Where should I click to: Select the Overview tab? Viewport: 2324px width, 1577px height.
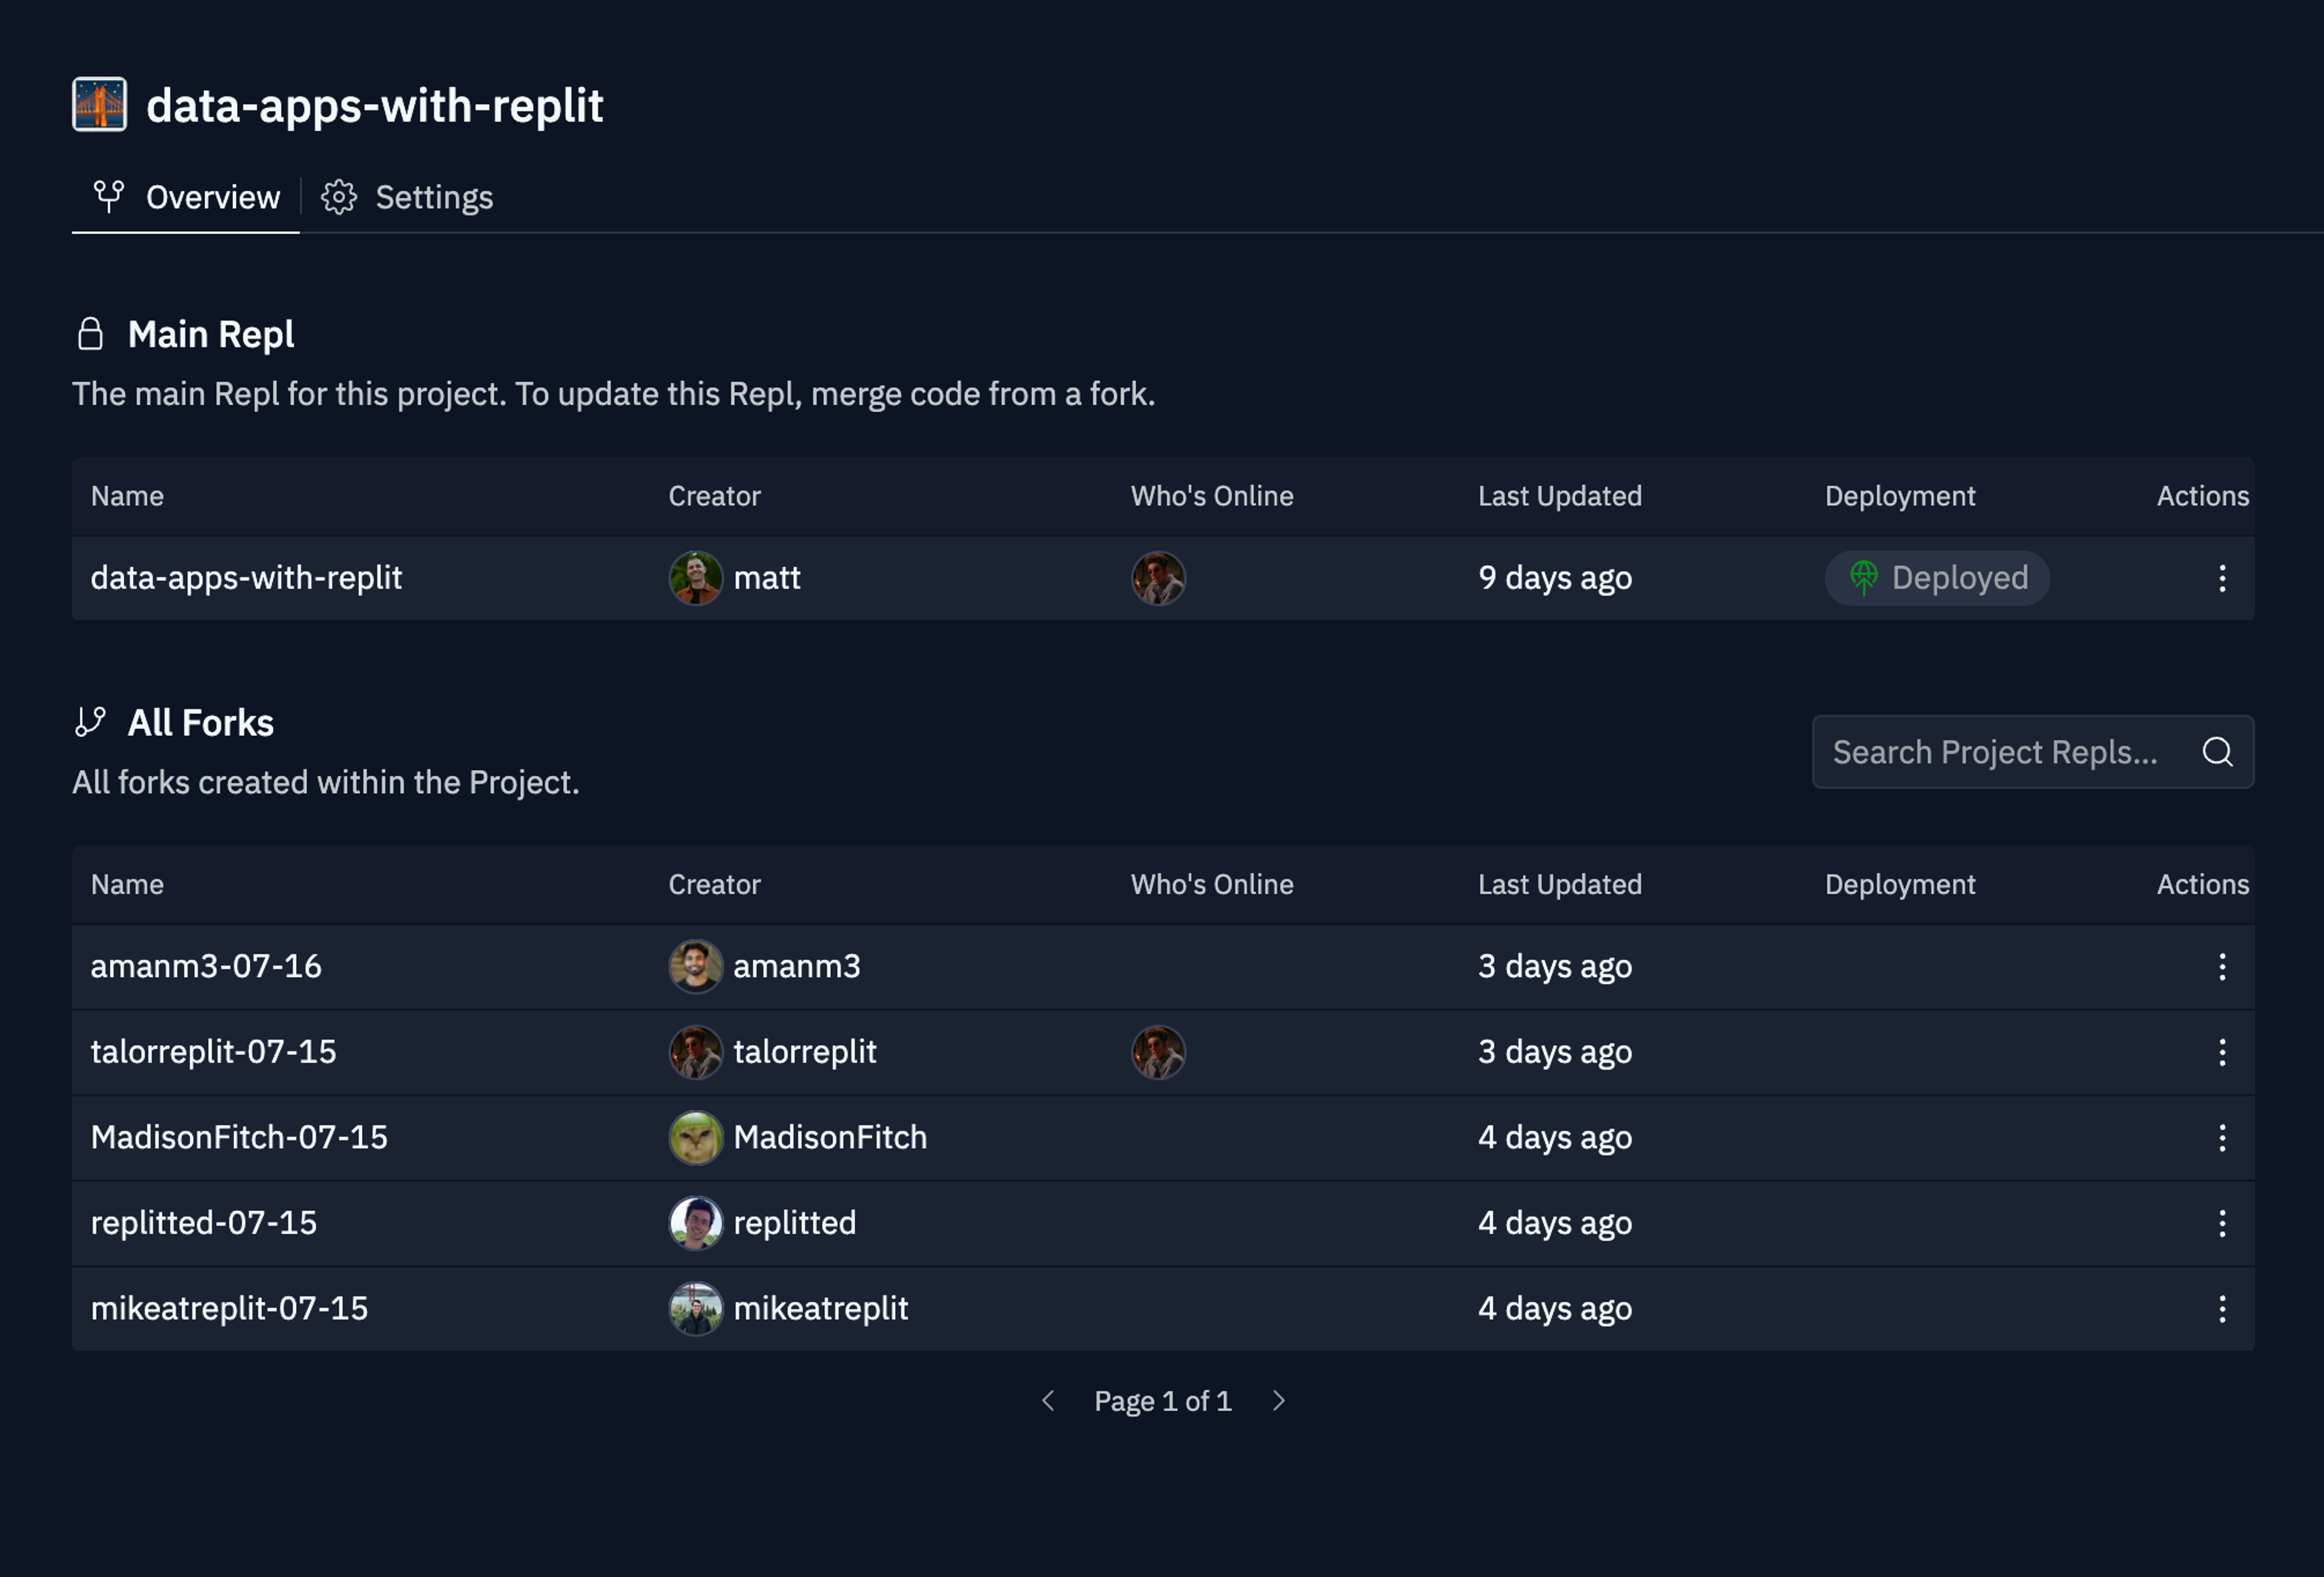coord(185,195)
